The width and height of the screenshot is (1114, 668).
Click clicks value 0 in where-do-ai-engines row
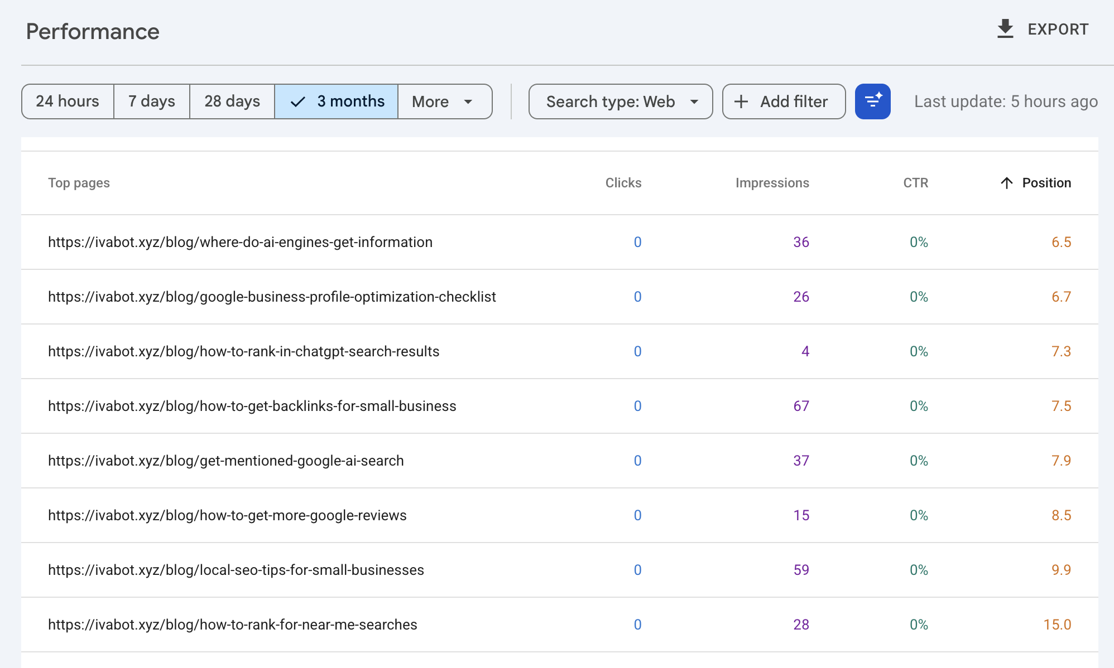point(637,242)
